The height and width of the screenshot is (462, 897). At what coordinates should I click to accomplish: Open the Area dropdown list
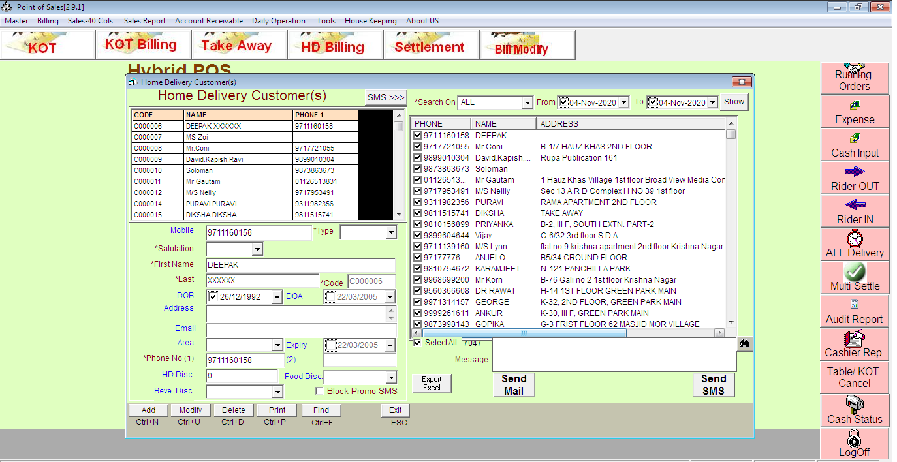click(x=277, y=345)
